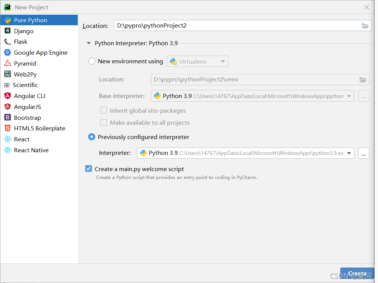378x283 pixels.
Task: Select Google App Engine project type
Action: [39, 52]
